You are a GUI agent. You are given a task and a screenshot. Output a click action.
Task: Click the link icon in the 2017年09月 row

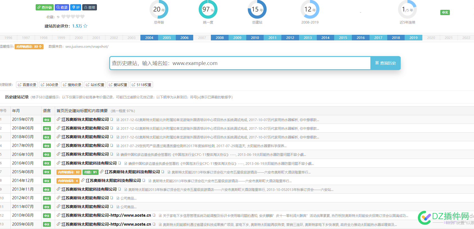pyautogui.click(x=58, y=145)
